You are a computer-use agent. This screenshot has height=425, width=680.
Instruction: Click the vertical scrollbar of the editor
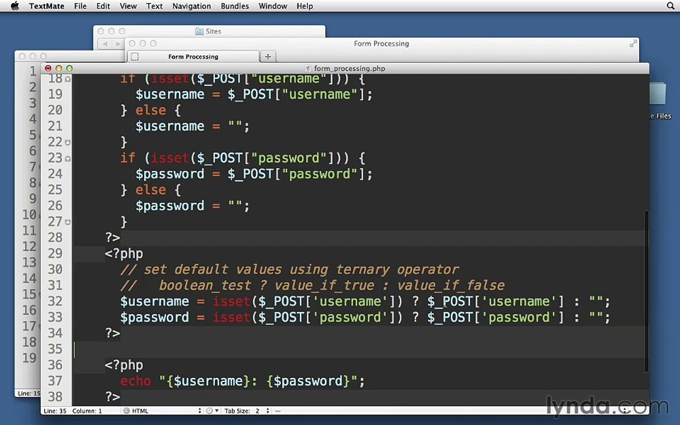click(646, 290)
